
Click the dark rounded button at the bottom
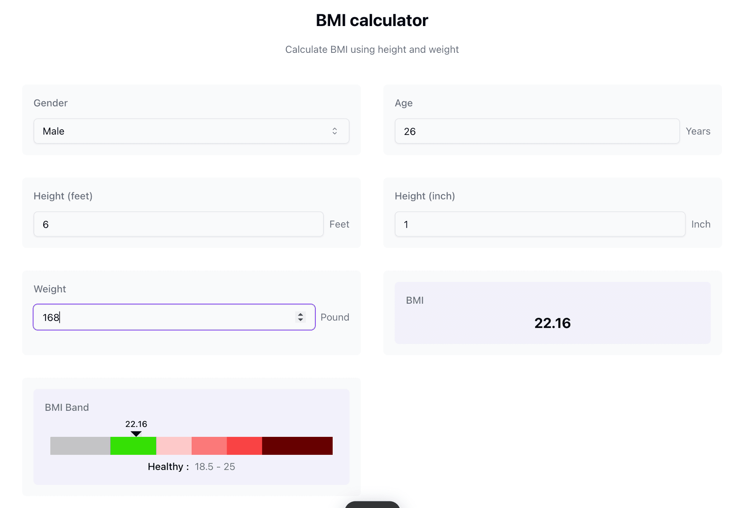coord(372,505)
